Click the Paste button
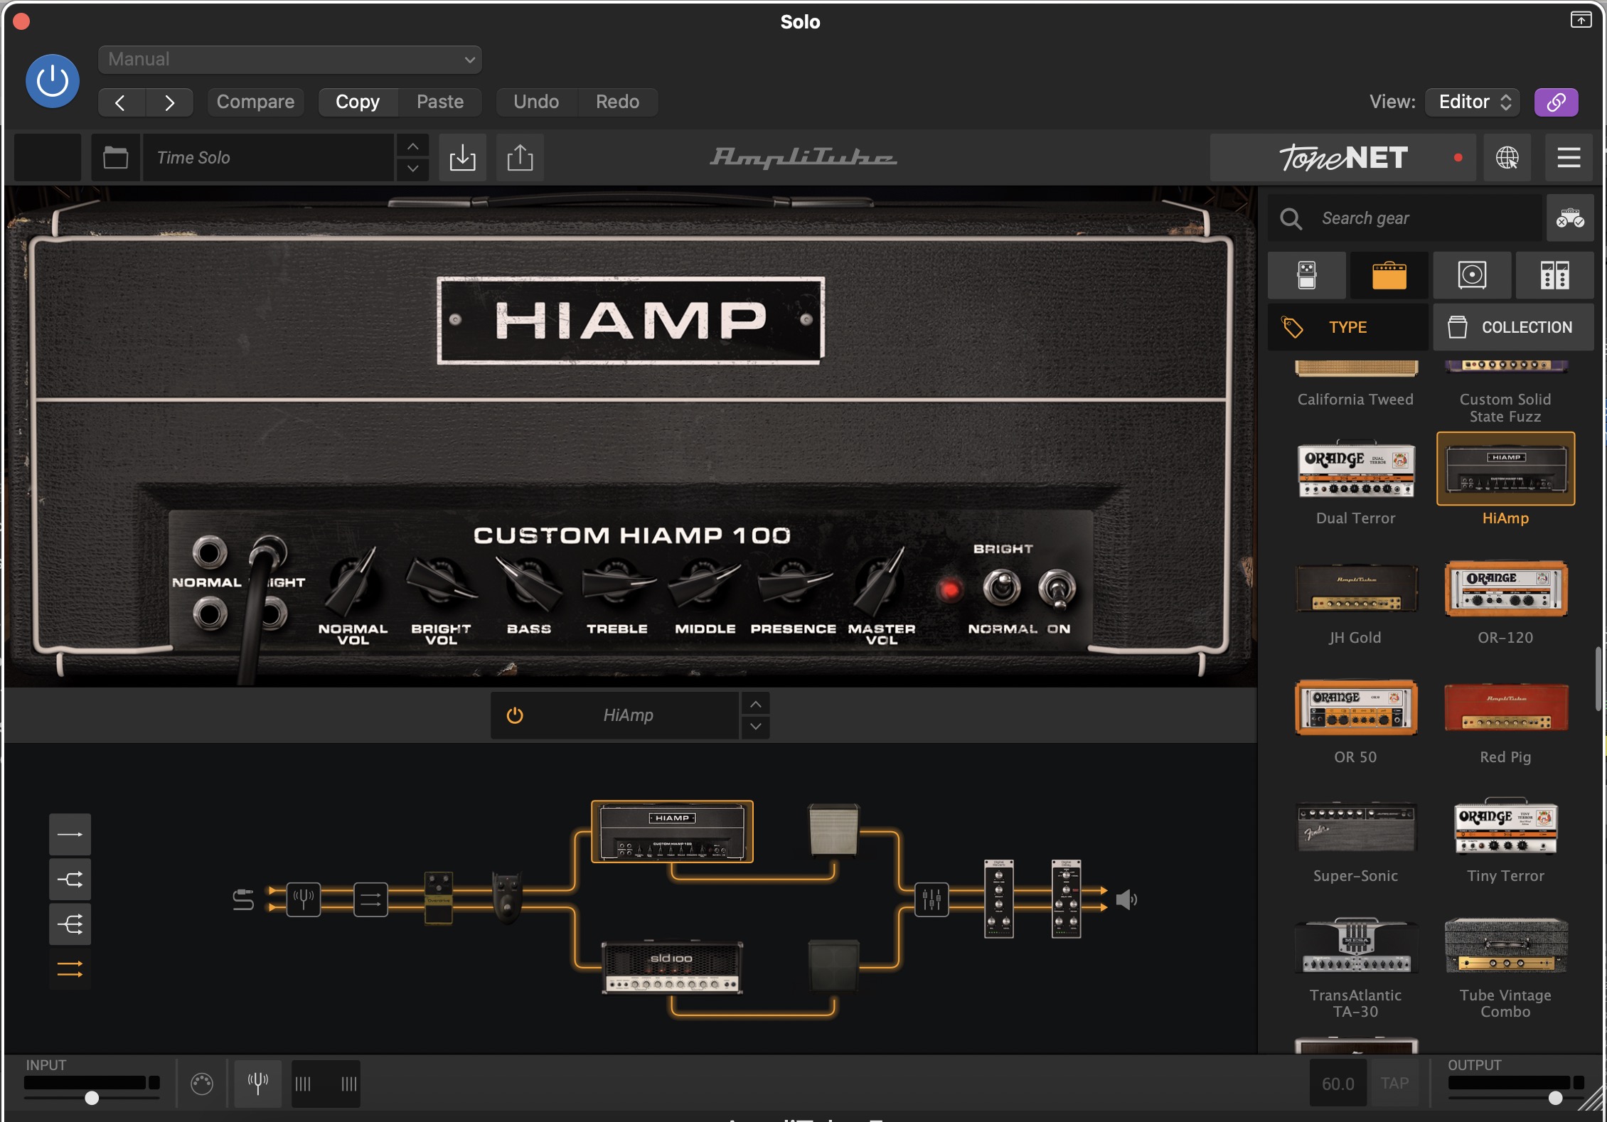 [440, 102]
